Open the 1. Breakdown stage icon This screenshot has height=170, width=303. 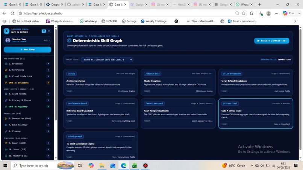6,64
